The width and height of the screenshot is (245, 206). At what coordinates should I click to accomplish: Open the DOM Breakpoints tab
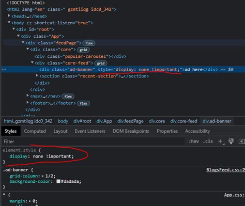pyautogui.click(x=131, y=131)
